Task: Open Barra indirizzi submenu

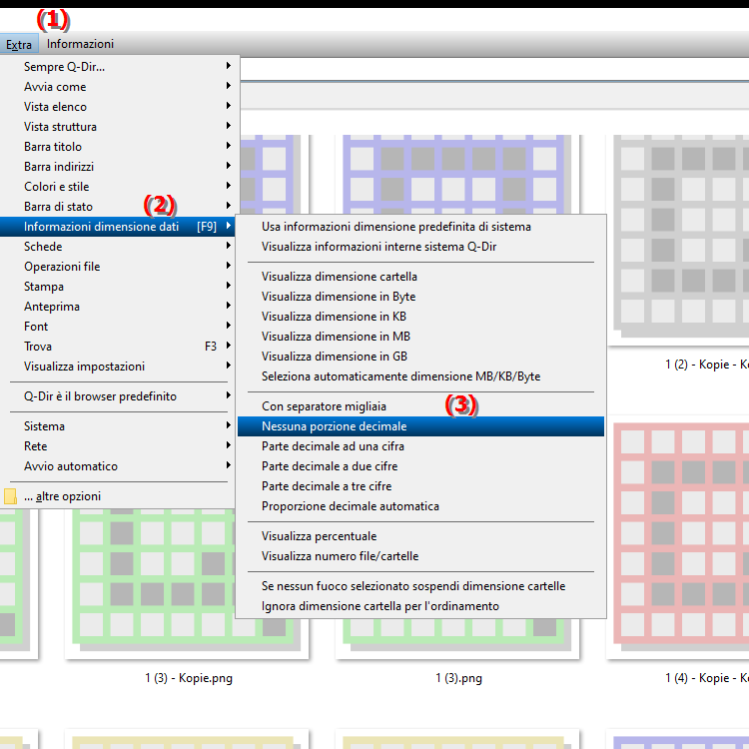Action: click(118, 167)
